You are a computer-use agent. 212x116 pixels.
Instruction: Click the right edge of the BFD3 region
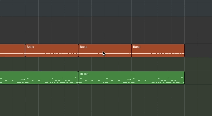pyautogui.click(x=184, y=77)
